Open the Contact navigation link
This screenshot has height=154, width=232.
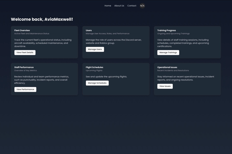pyautogui.click(x=132, y=6)
